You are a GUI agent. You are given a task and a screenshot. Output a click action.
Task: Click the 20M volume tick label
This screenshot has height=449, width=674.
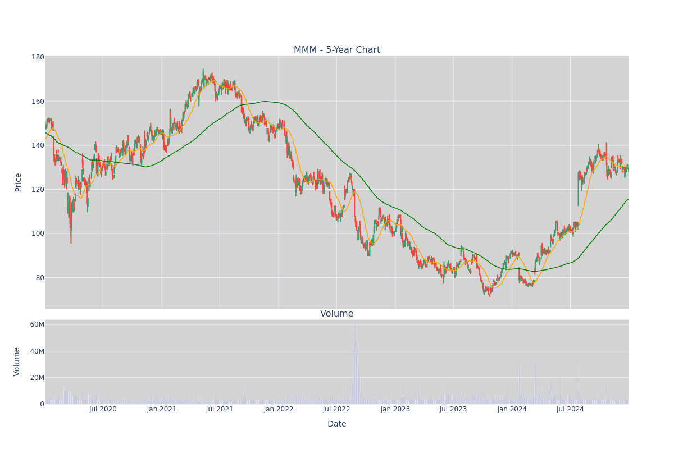[37, 378]
